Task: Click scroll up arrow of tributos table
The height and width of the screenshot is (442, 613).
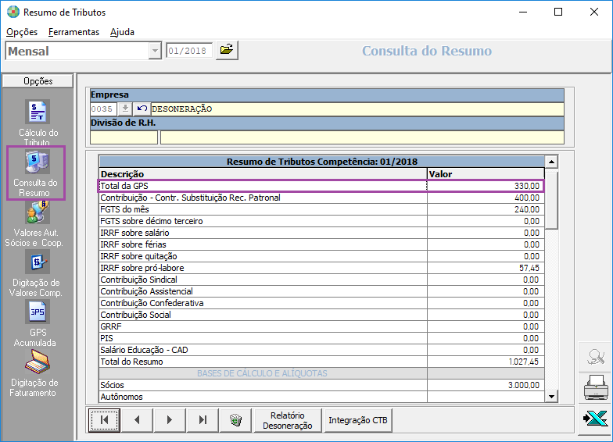Action: (x=551, y=162)
